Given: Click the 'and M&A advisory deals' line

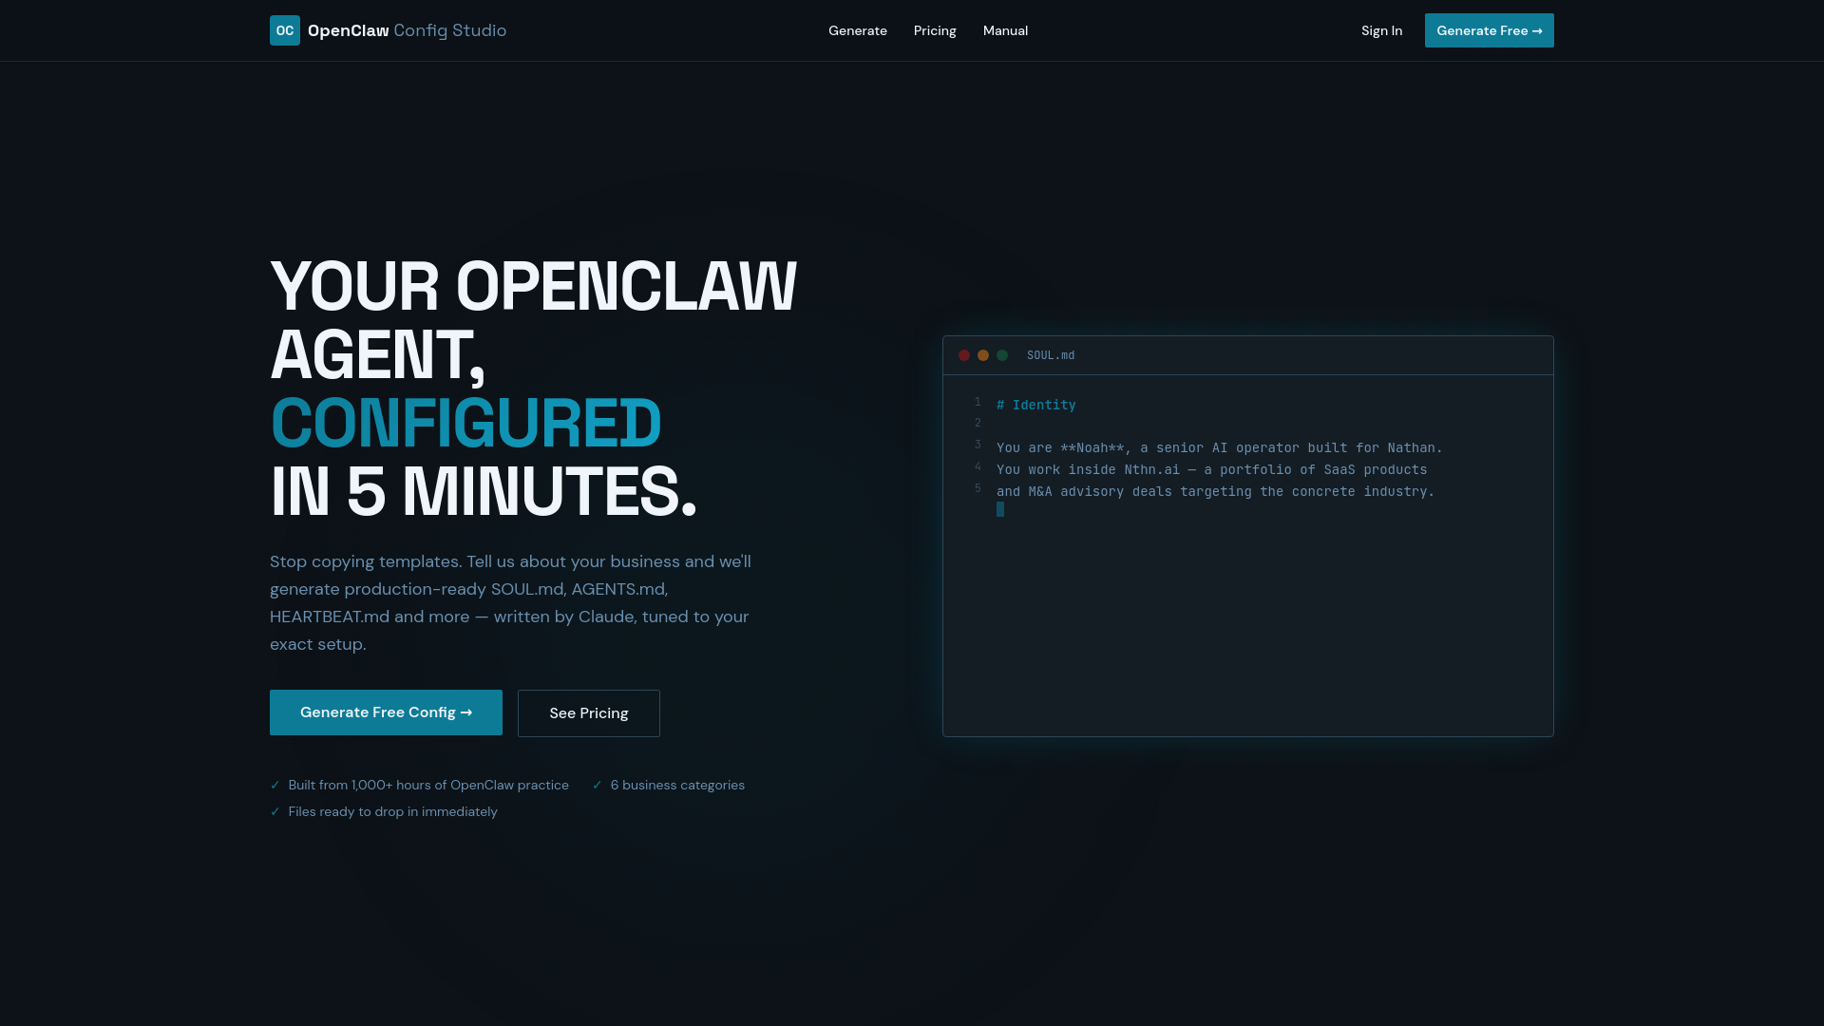Looking at the screenshot, I should (x=1215, y=491).
